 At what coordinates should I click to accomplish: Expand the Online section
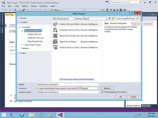tap(19, 53)
